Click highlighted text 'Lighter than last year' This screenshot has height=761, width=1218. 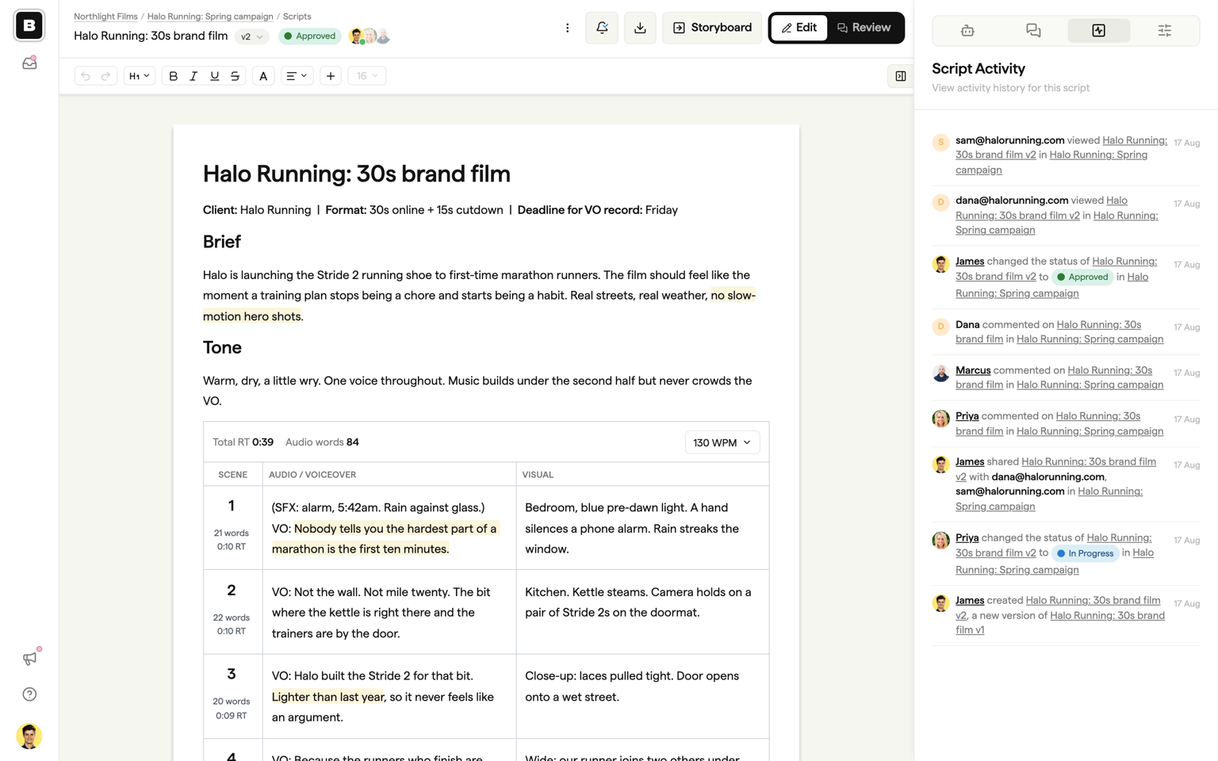[327, 697]
